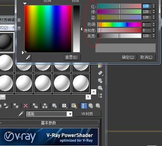Pick material from object with eyedropper beside 墙面
The height and width of the screenshot is (146, 162).
point(21,114)
